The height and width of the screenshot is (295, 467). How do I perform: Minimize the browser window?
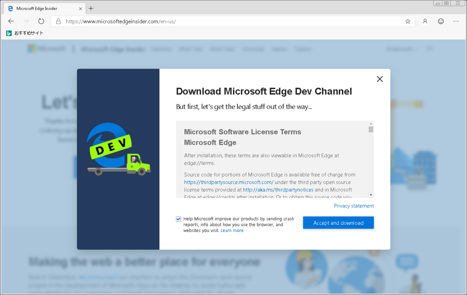(x=438, y=3)
